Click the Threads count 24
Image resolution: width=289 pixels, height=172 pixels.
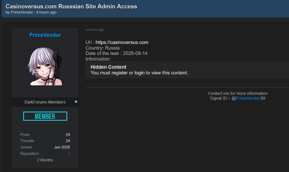(x=68, y=141)
